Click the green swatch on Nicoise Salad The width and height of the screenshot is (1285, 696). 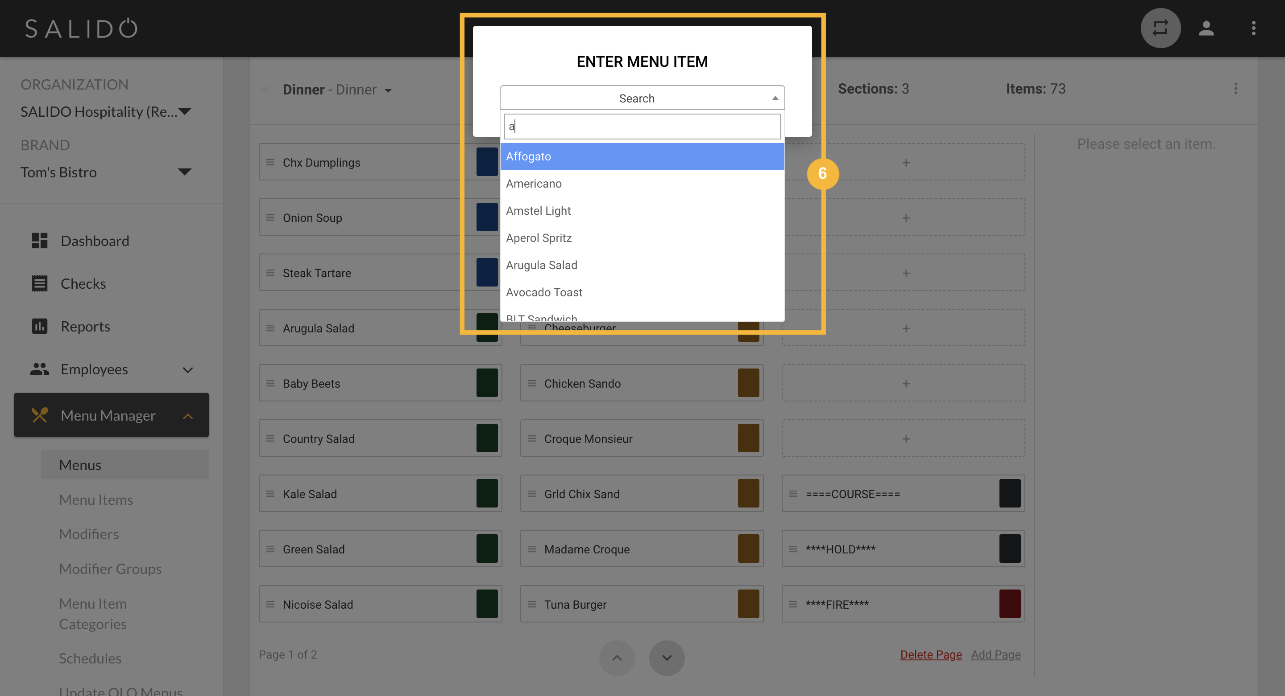pos(487,604)
